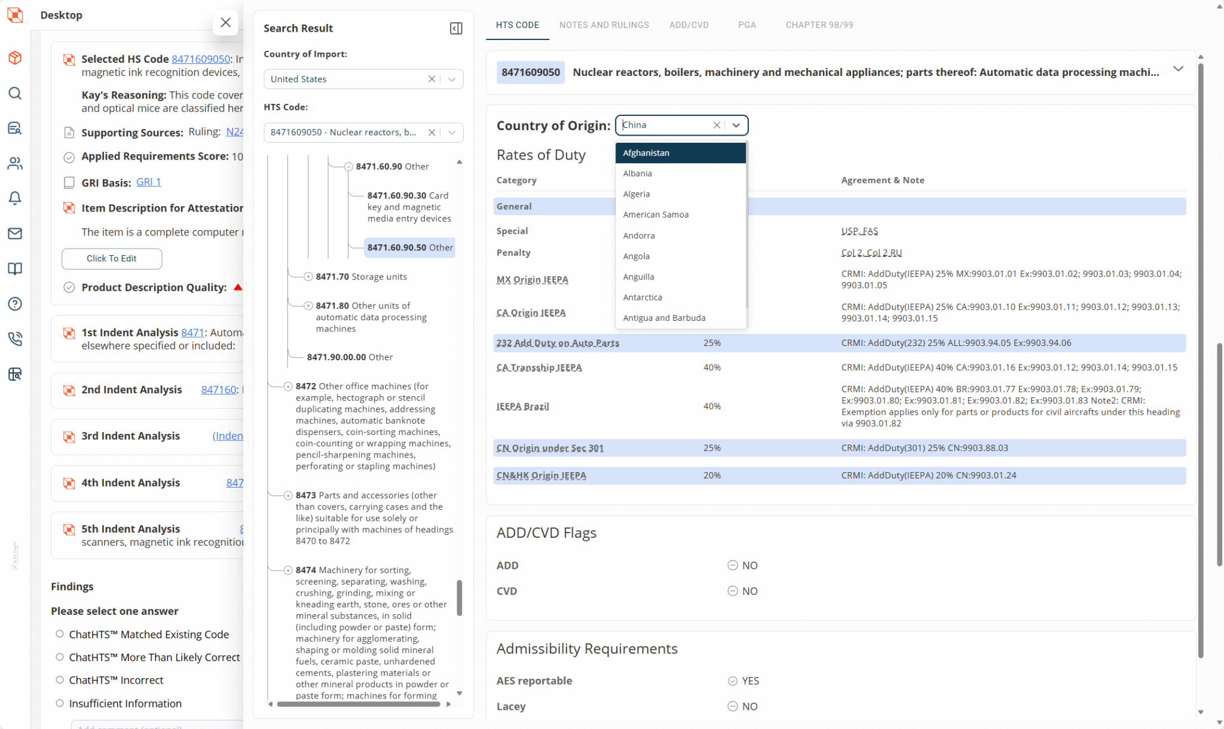Open the GRI 1 link
Screen dimensions: 1224x729
tap(148, 182)
